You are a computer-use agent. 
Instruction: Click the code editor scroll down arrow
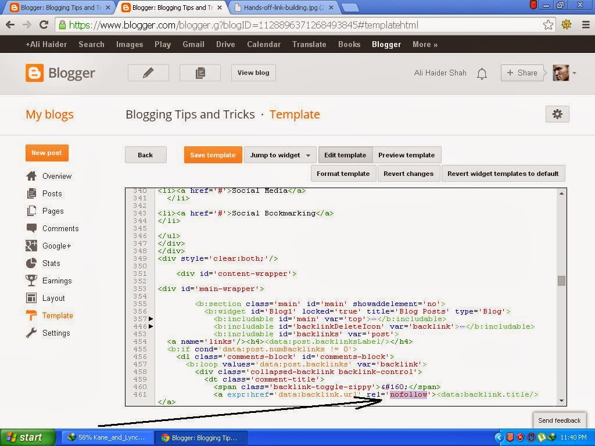click(562, 401)
